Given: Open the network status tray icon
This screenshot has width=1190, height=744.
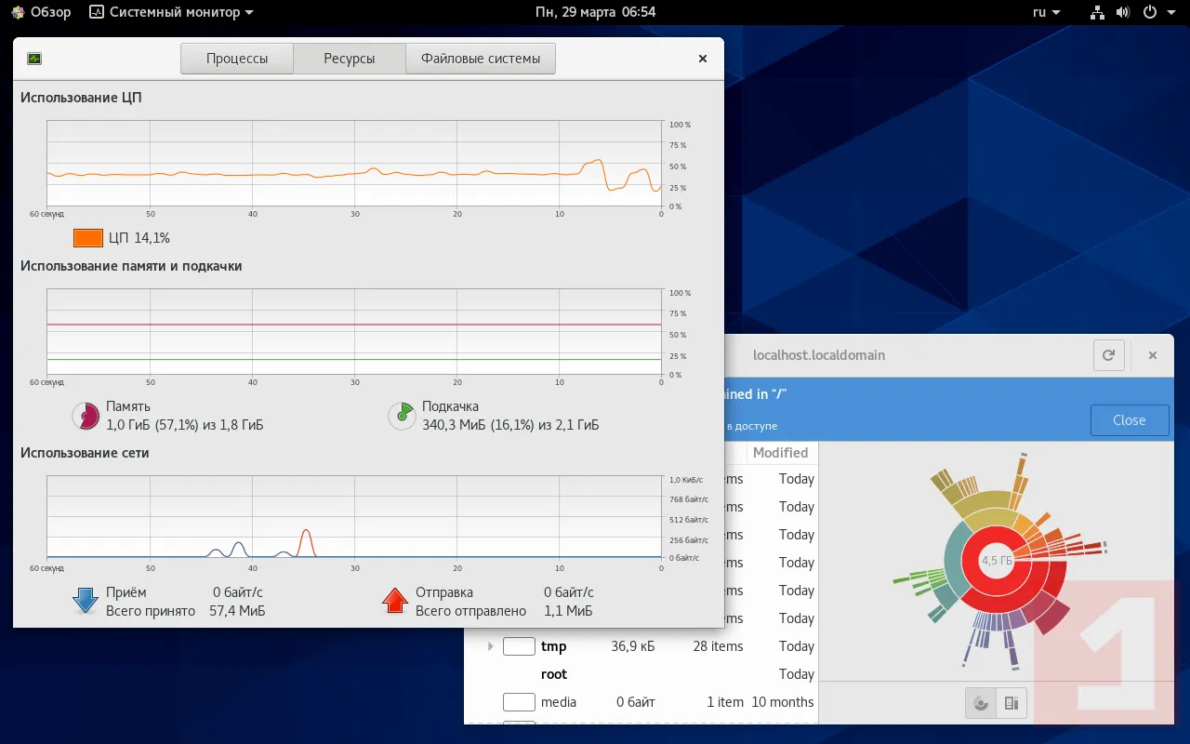Looking at the screenshot, I should (x=1098, y=12).
